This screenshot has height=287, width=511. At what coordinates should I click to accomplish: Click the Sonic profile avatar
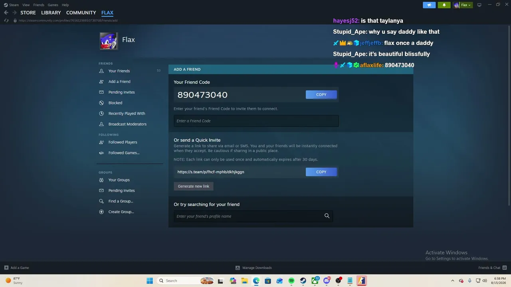click(109, 41)
